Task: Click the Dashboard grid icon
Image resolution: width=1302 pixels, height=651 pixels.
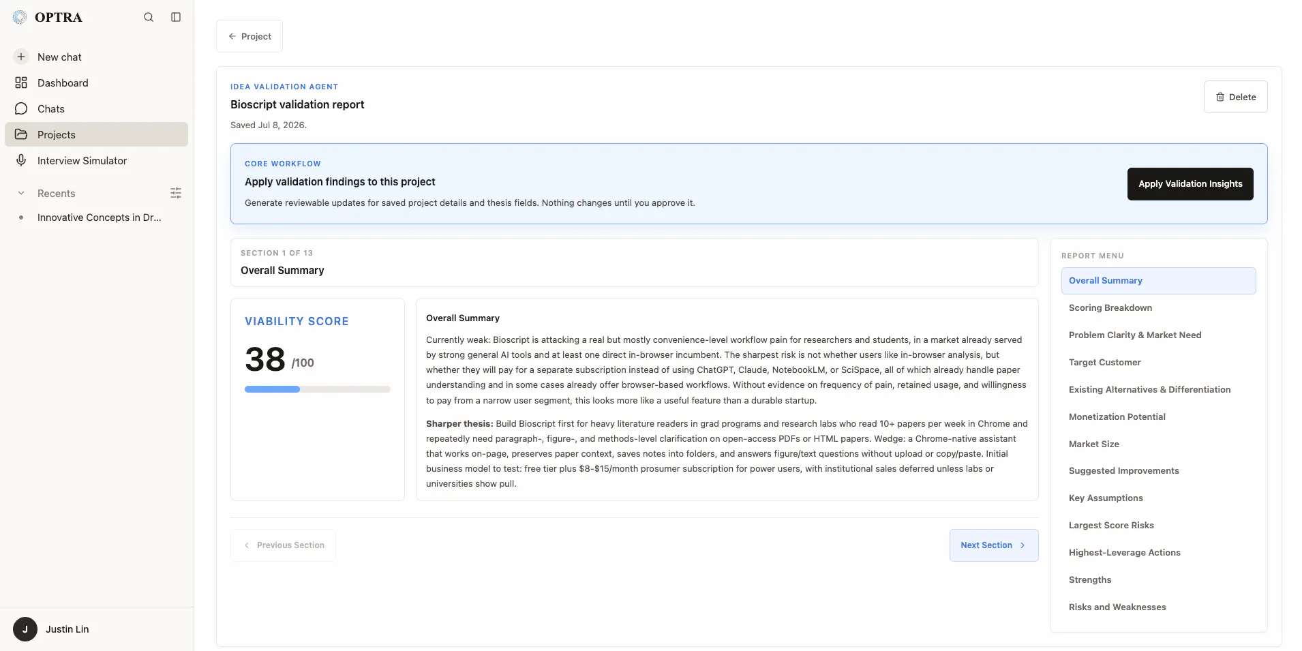Action: pos(21,82)
